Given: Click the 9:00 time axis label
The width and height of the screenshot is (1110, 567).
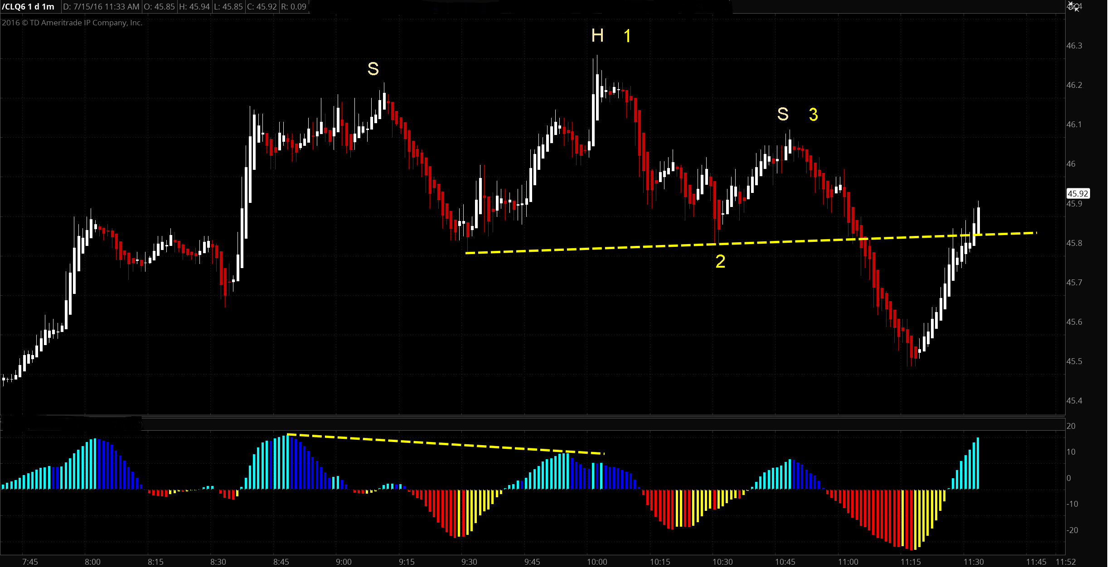Looking at the screenshot, I should 344,562.
